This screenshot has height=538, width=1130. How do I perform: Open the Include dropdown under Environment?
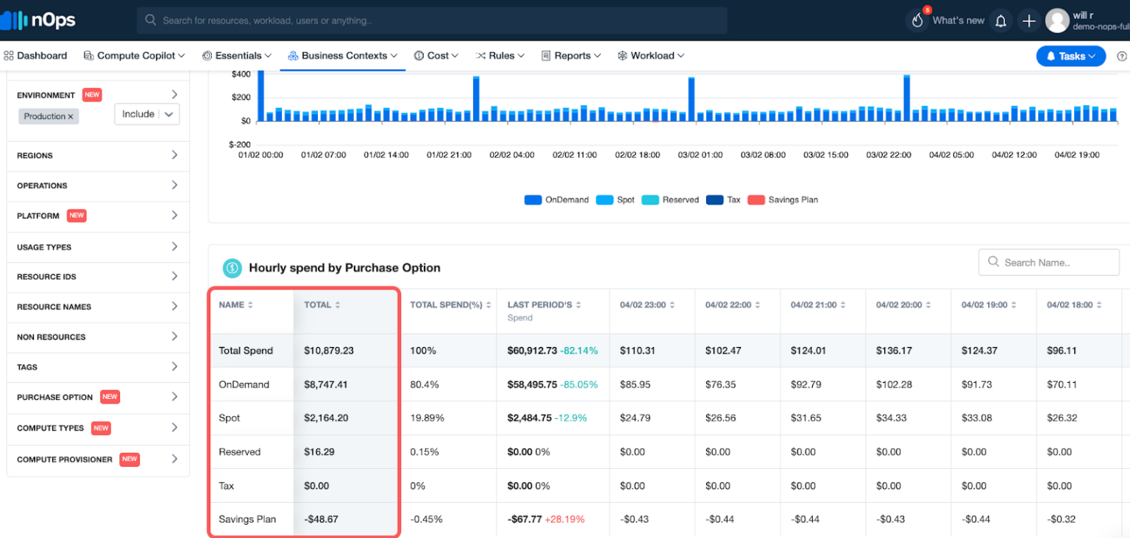(x=146, y=115)
